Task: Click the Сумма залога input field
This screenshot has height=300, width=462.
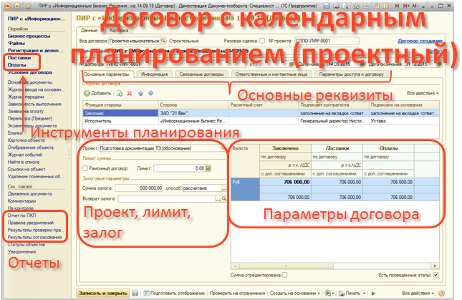Action: coord(139,187)
